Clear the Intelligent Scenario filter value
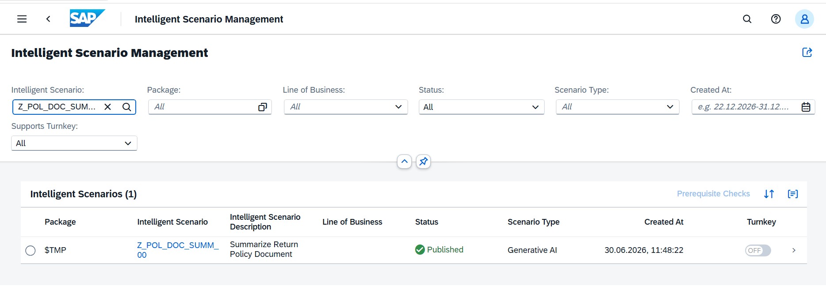This screenshot has width=826, height=286. [107, 107]
